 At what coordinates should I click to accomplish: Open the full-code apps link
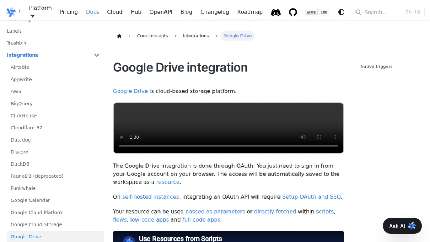pos(201,219)
